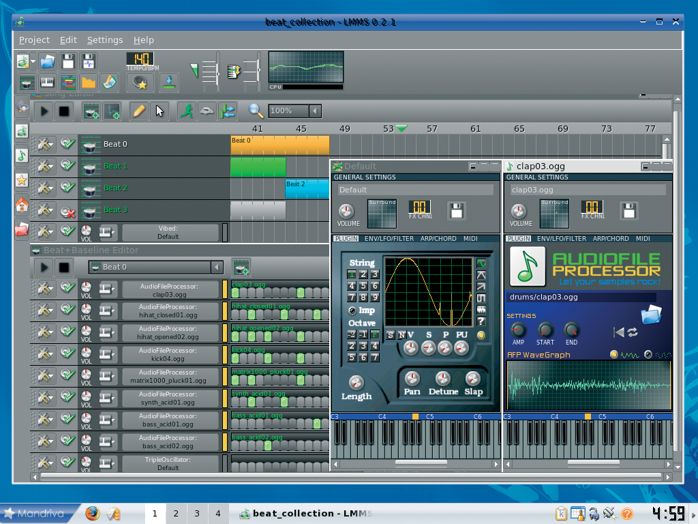Show the Beat+Baseline Editor via drum icon
The width and height of the screenshot is (698, 524).
(x=27, y=83)
